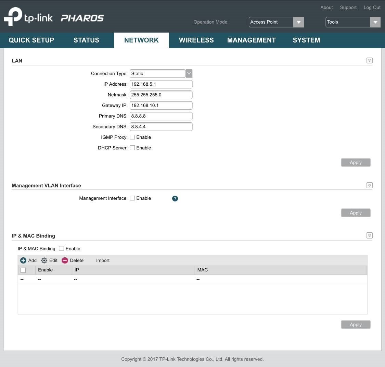The height and width of the screenshot is (367, 385).
Task: Open the Management tab
Action: (252, 40)
